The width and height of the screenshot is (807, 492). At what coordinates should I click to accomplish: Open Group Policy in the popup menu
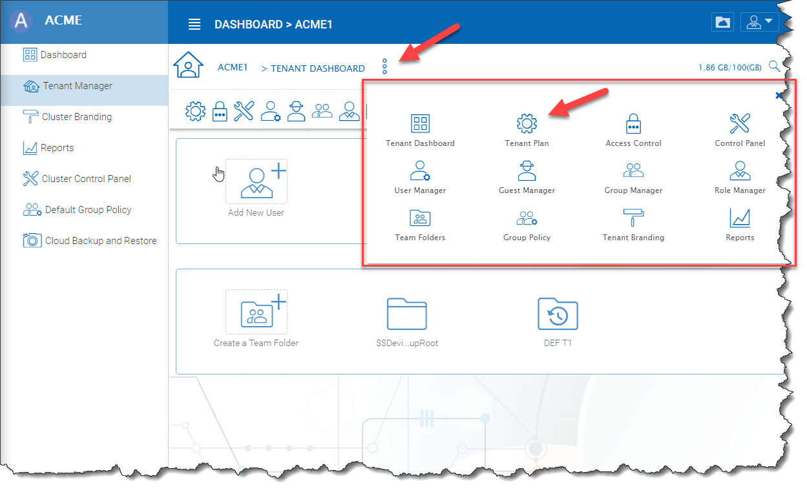coord(527,225)
